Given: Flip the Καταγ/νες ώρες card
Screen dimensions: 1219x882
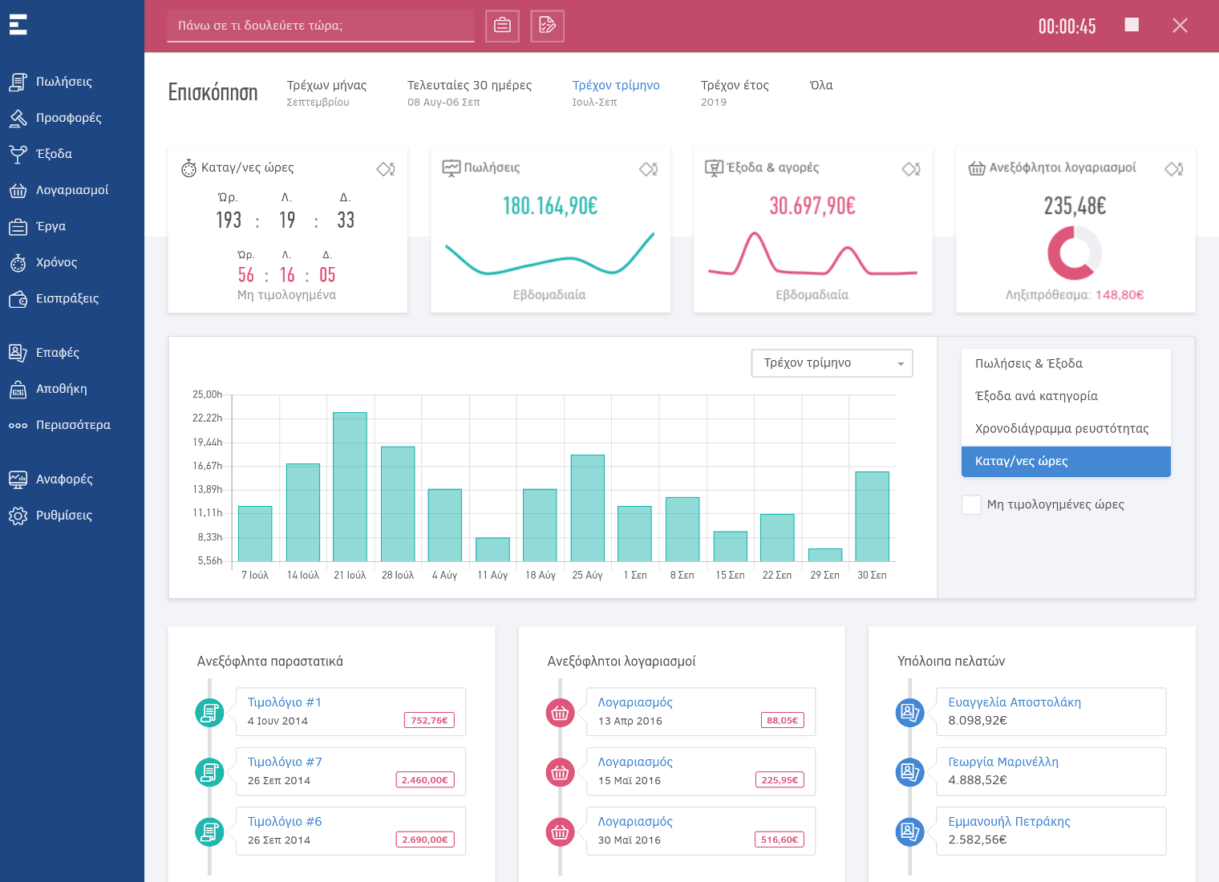Looking at the screenshot, I should pos(386,168).
